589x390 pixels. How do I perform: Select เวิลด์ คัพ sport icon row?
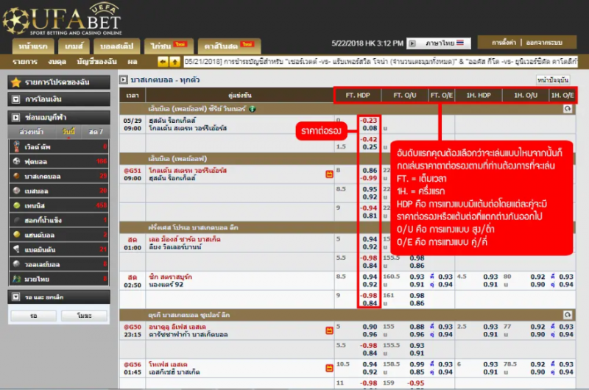(59, 146)
